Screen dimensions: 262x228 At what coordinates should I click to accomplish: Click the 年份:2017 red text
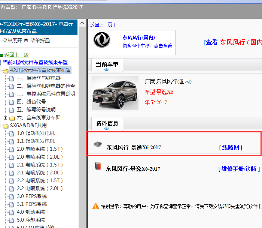point(156,102)
